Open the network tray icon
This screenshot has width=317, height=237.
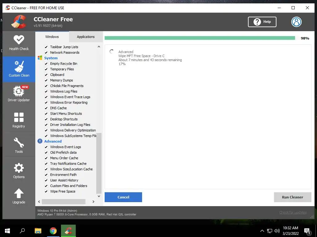click(270, 231)
